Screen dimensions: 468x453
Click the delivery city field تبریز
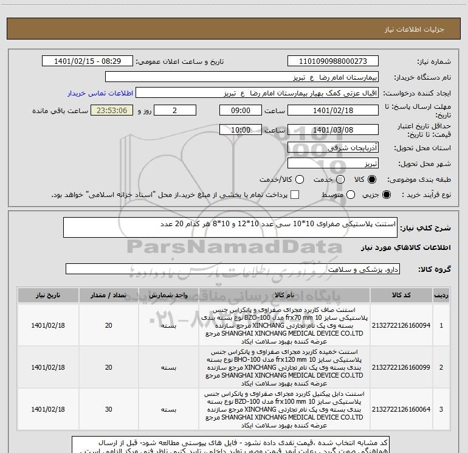coord(333,164)
